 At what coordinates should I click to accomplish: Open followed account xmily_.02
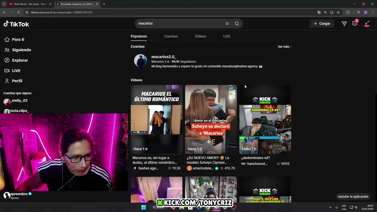click(x=15, y=101)
